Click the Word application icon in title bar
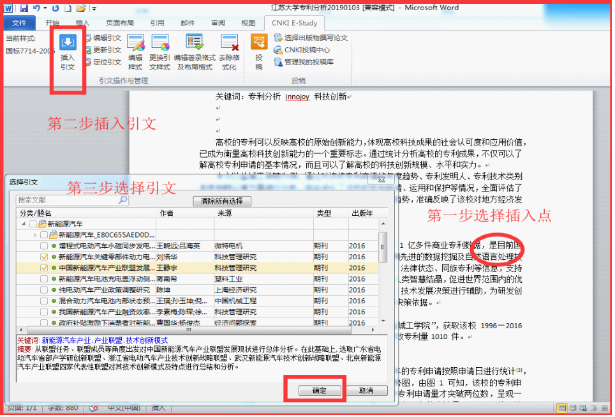 [8, 8]
